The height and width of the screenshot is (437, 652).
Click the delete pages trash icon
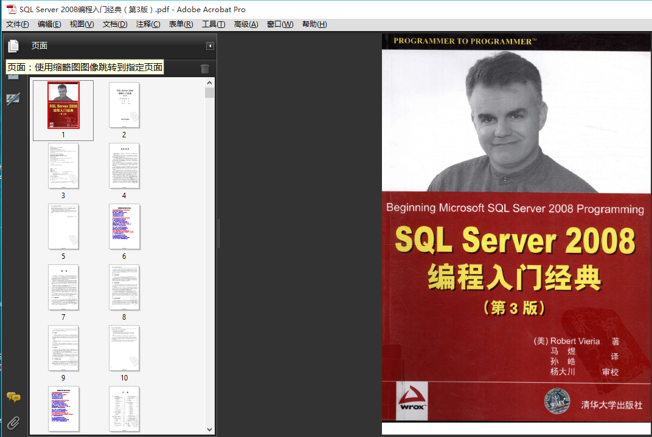click(205, 69)
